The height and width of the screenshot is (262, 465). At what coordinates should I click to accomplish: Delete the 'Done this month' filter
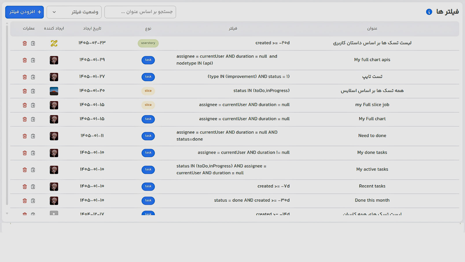[25, 201]
